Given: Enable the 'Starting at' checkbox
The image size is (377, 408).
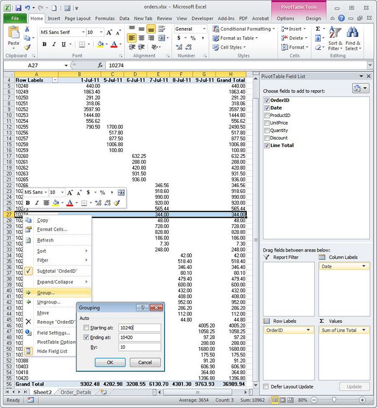Looking at the screenshot, I should (87, 328).
